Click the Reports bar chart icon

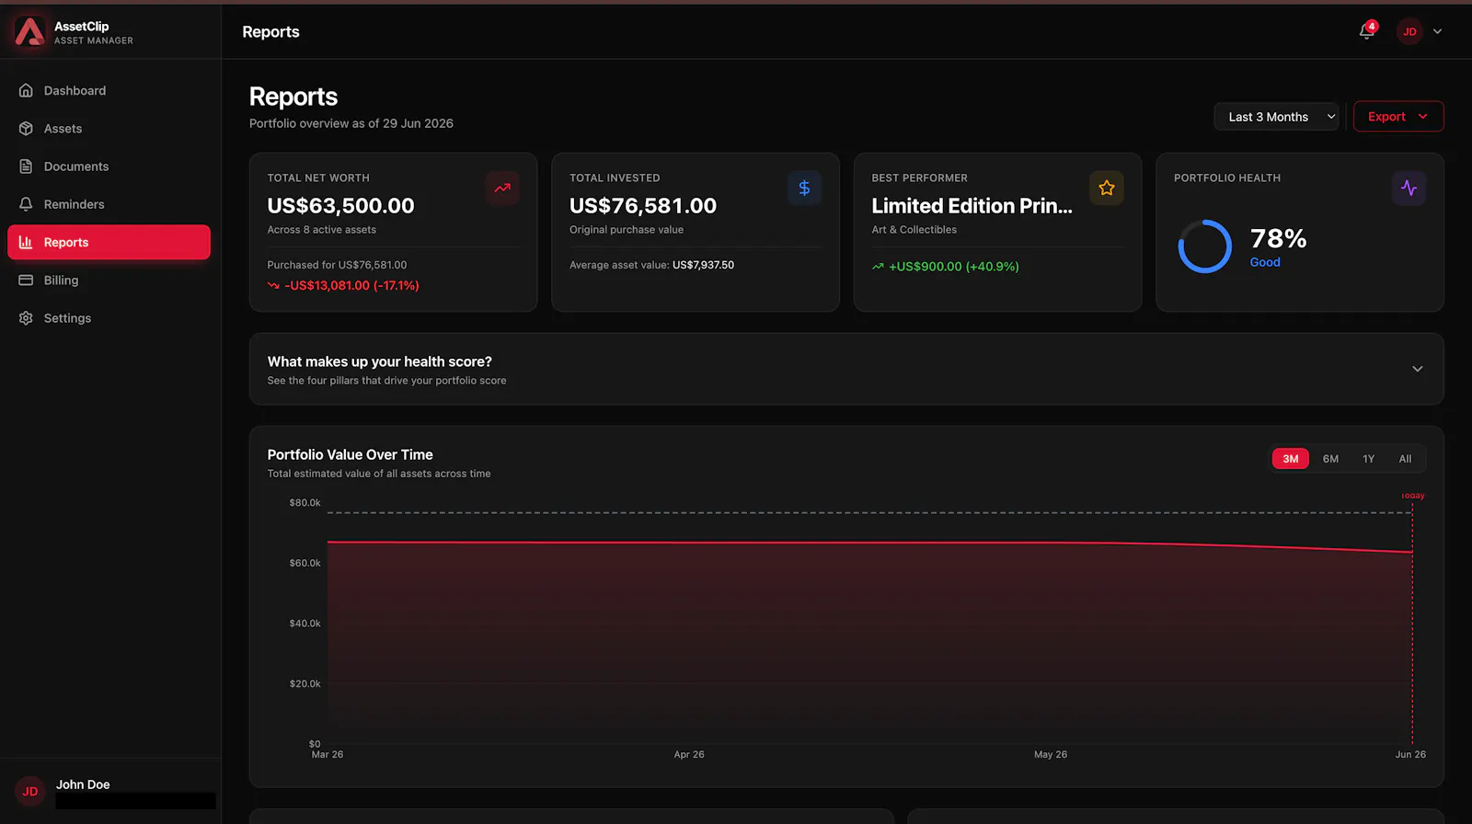(26, 242)
